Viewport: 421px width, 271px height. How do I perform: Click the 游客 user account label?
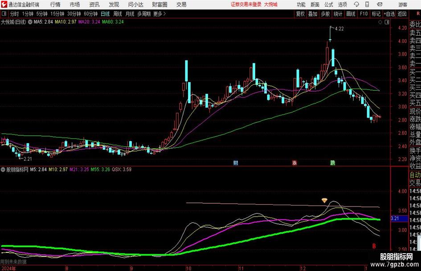[x=403, y=4]
